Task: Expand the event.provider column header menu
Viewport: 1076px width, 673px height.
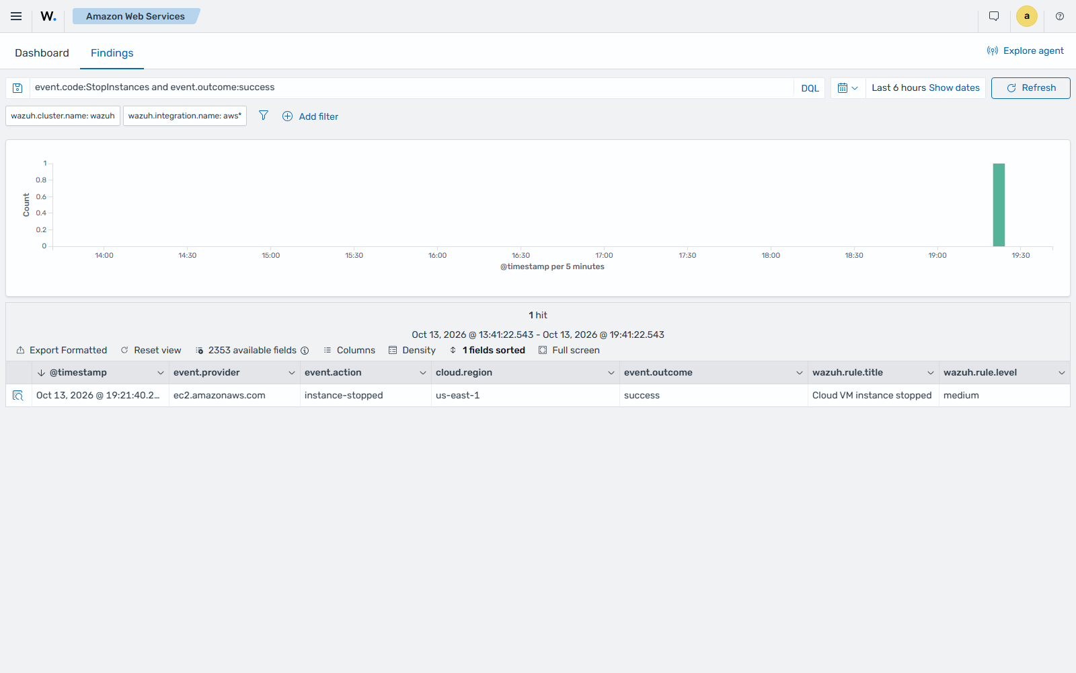Action: click(x=292, y=373)
